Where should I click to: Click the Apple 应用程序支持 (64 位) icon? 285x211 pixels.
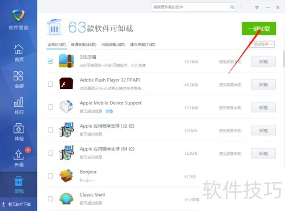coord(66,153)
